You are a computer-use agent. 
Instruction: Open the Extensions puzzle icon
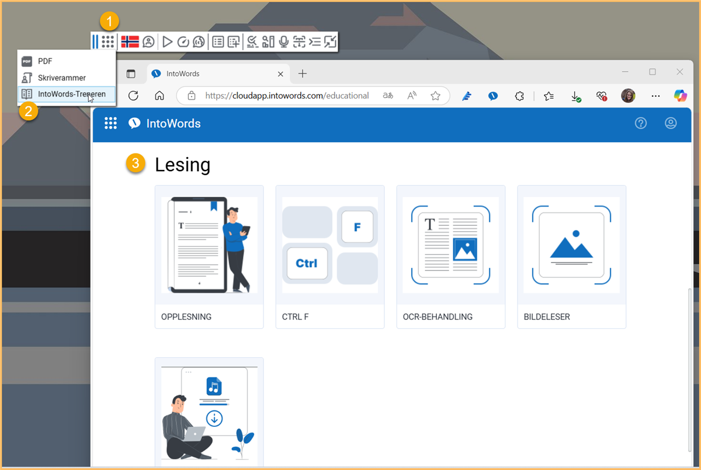pos(519,96)
